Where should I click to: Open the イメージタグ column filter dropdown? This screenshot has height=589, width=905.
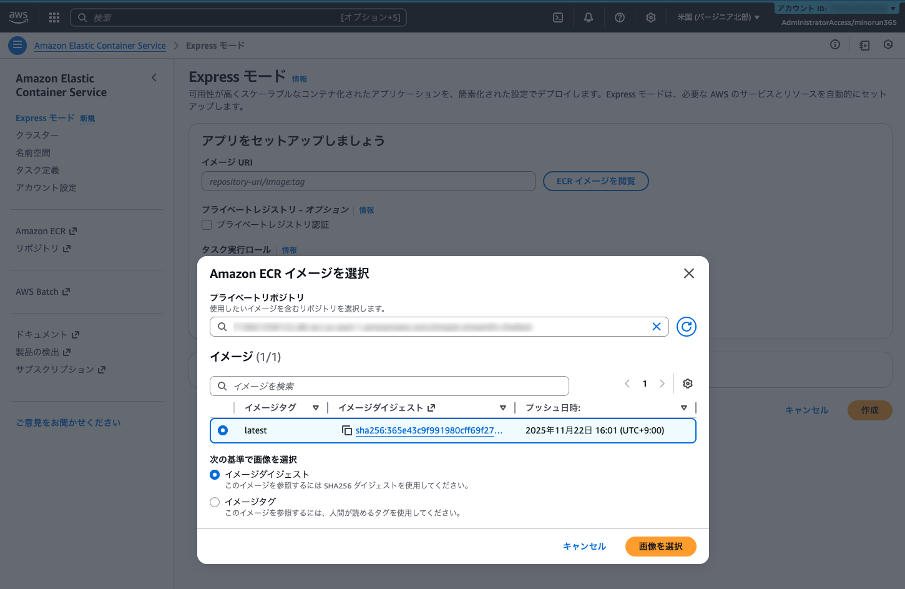(316, 407)
